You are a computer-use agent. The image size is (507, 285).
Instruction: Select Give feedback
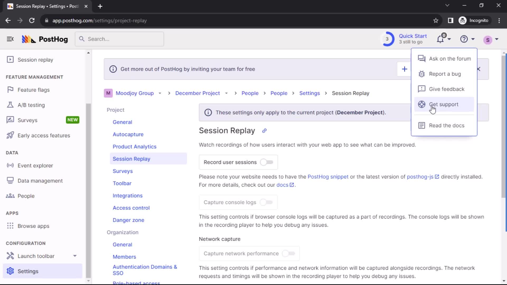click(444, 89)
